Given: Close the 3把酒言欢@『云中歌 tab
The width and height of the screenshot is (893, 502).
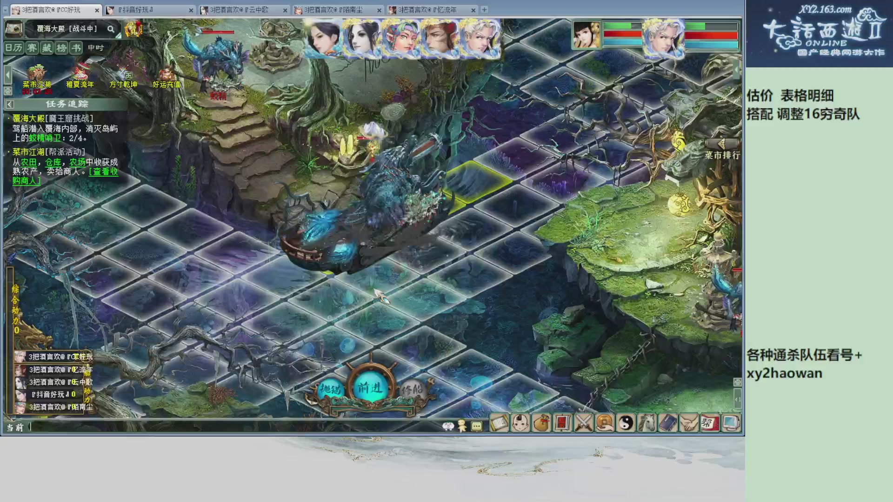Looking at the screenshot, I should coord(285,10).
